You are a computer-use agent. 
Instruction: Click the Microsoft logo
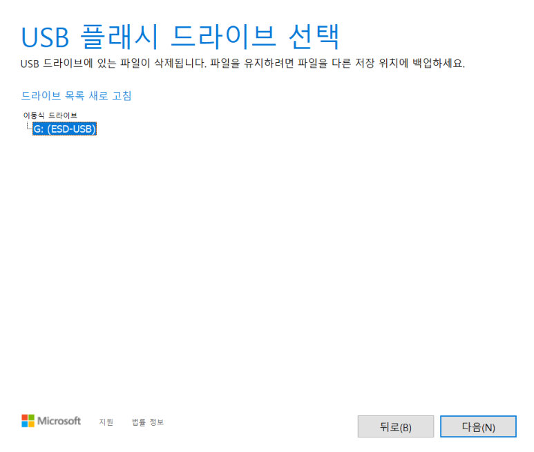click(x=51, y=421)
